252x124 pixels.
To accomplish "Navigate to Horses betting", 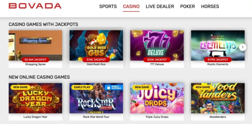I will point(210,6).
